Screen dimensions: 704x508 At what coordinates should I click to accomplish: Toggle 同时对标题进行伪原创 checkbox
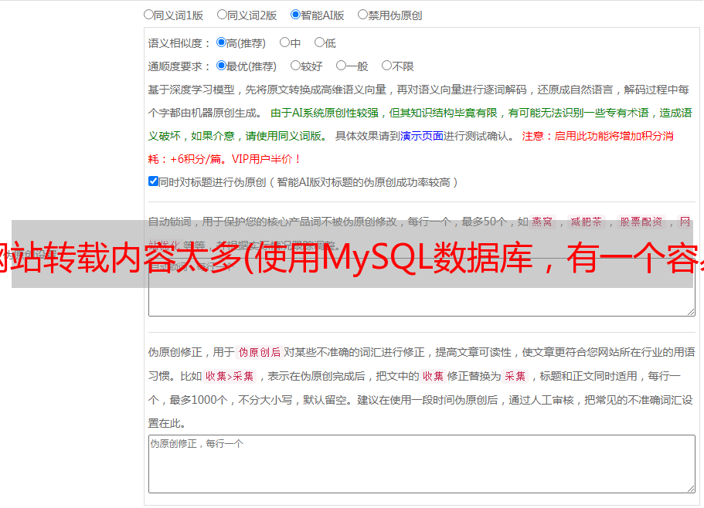point(153,181)
